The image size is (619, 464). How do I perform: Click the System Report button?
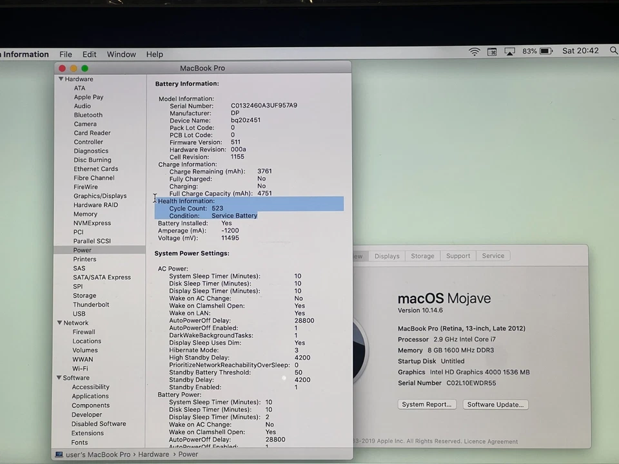click(427, 405)
